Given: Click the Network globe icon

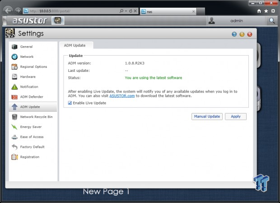Looking at the screenshot, I should coord(14,57).
